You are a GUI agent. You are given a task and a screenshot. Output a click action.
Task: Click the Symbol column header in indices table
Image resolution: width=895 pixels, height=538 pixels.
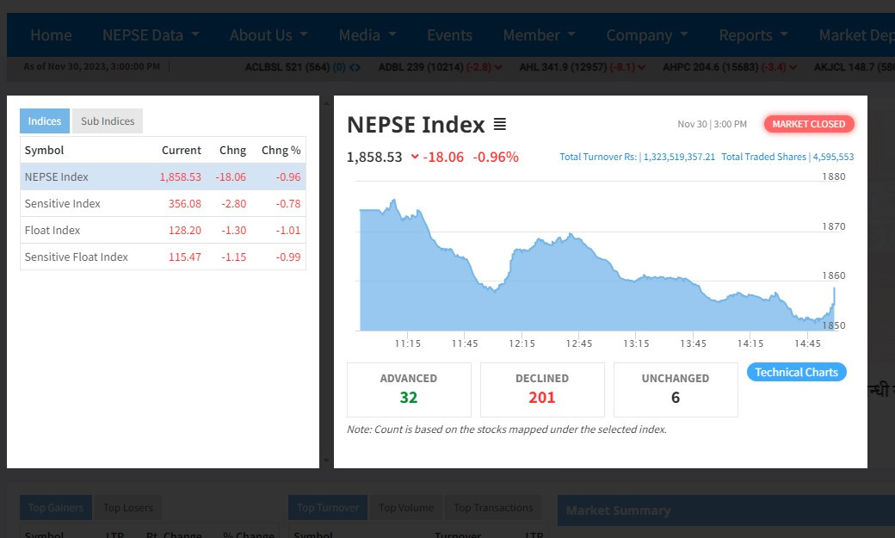(x=44, y=150)
